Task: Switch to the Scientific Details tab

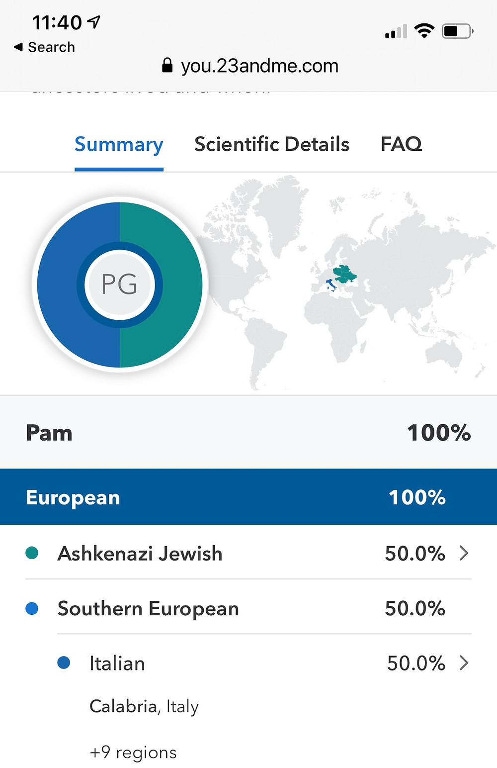Action: coord(272,144)
